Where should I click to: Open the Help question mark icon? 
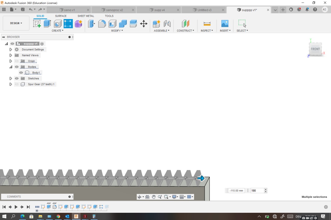pos(315,10)
